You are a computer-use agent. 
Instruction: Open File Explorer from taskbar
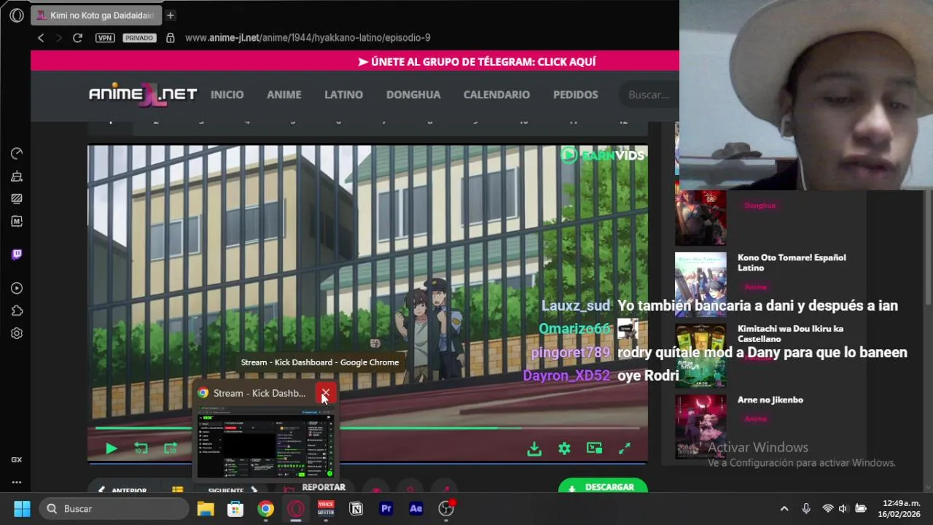tap(206, 508)
